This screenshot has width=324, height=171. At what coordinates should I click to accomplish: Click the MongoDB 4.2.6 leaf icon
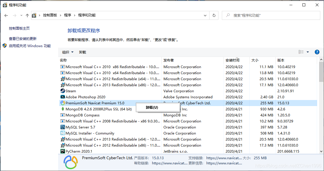[x=63, y=109]
